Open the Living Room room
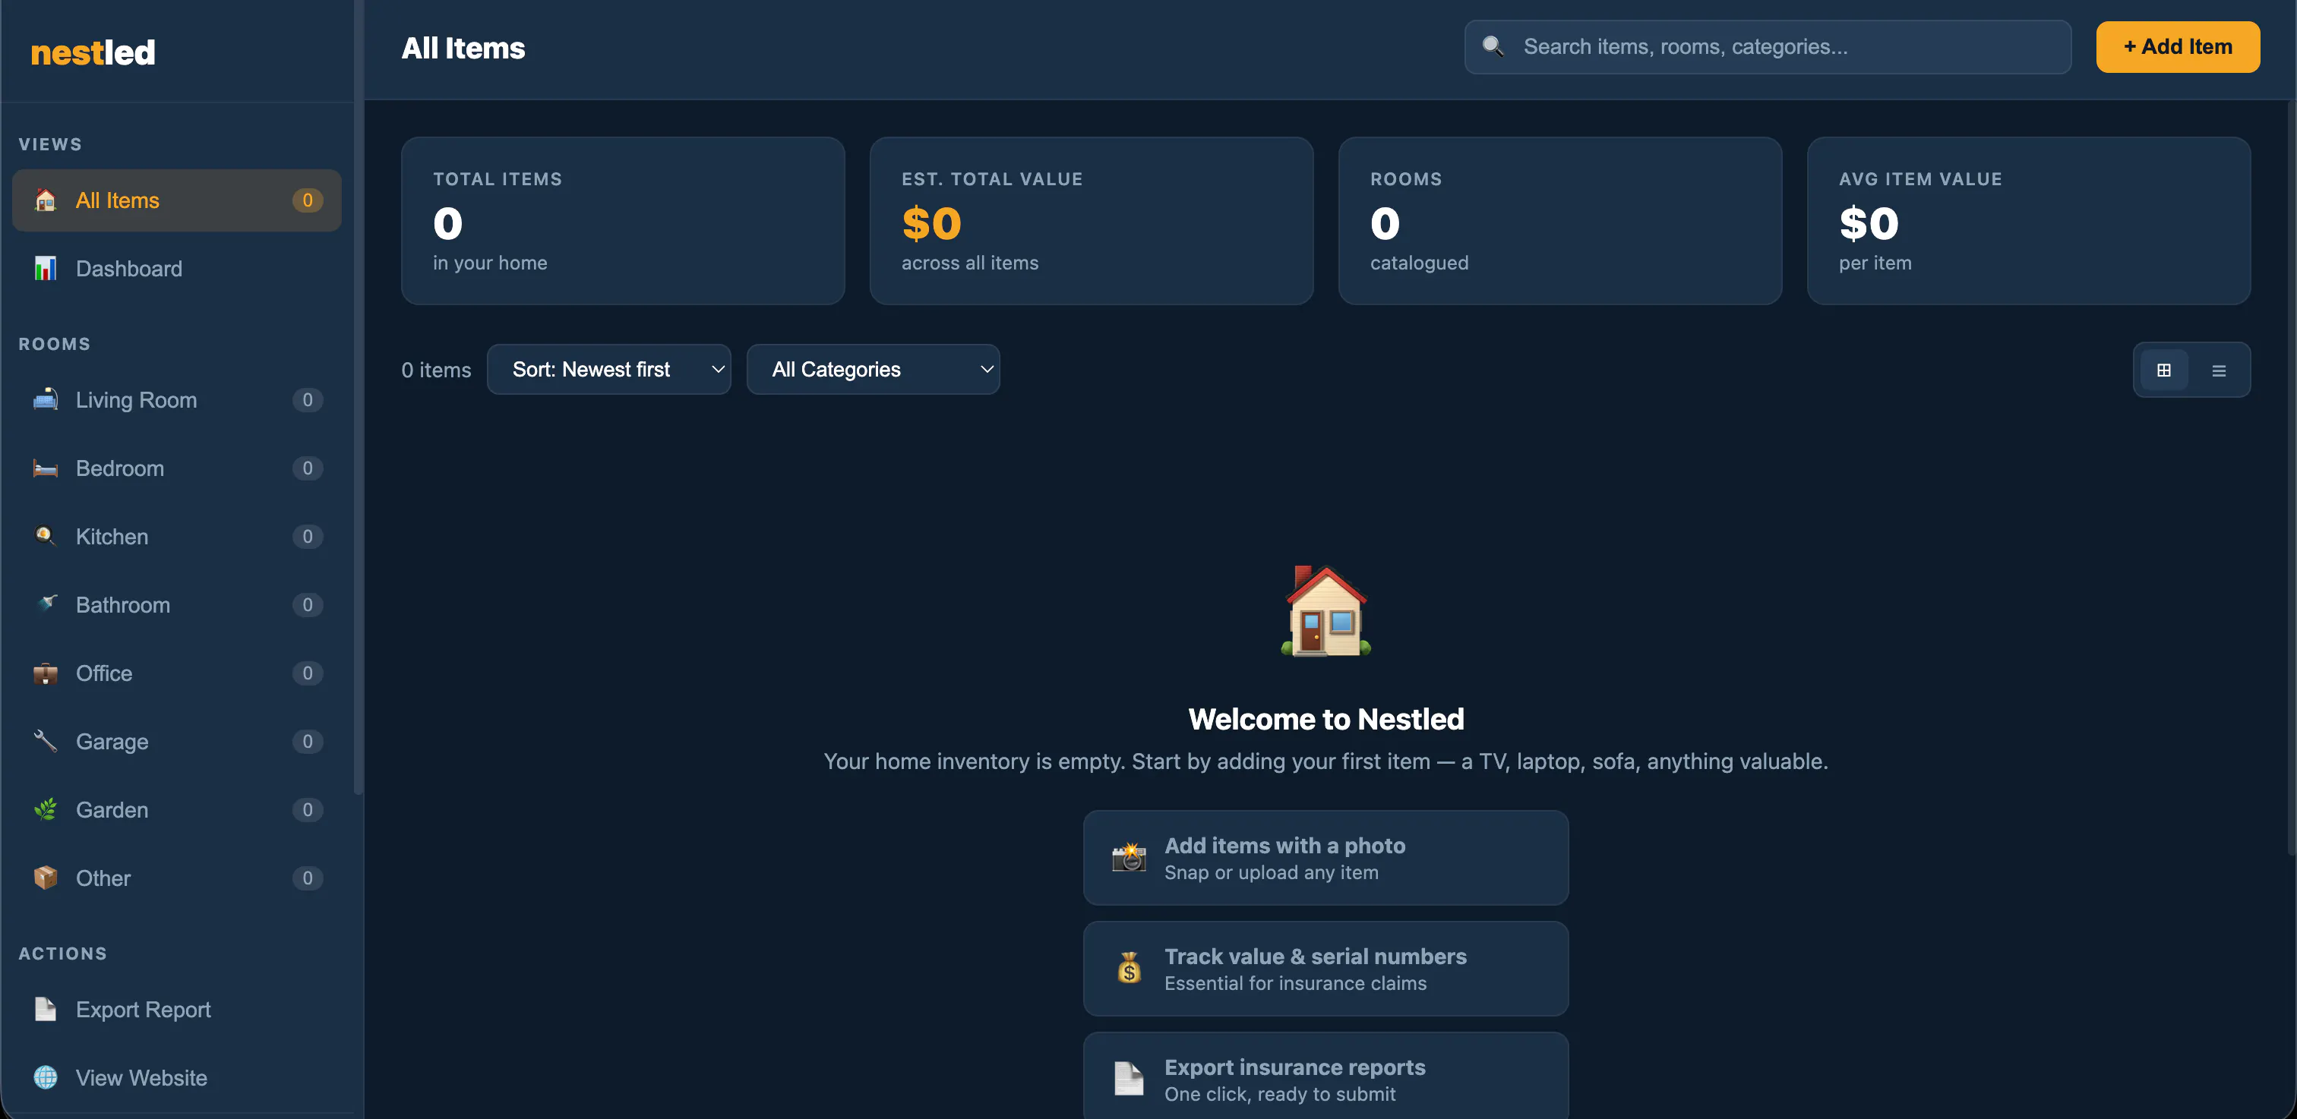Screen dimensions: 2297x1119 [x=176, y=400]
